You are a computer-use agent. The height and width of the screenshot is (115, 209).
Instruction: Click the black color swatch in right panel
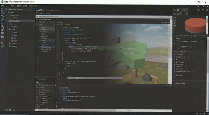tap(184, 14)
